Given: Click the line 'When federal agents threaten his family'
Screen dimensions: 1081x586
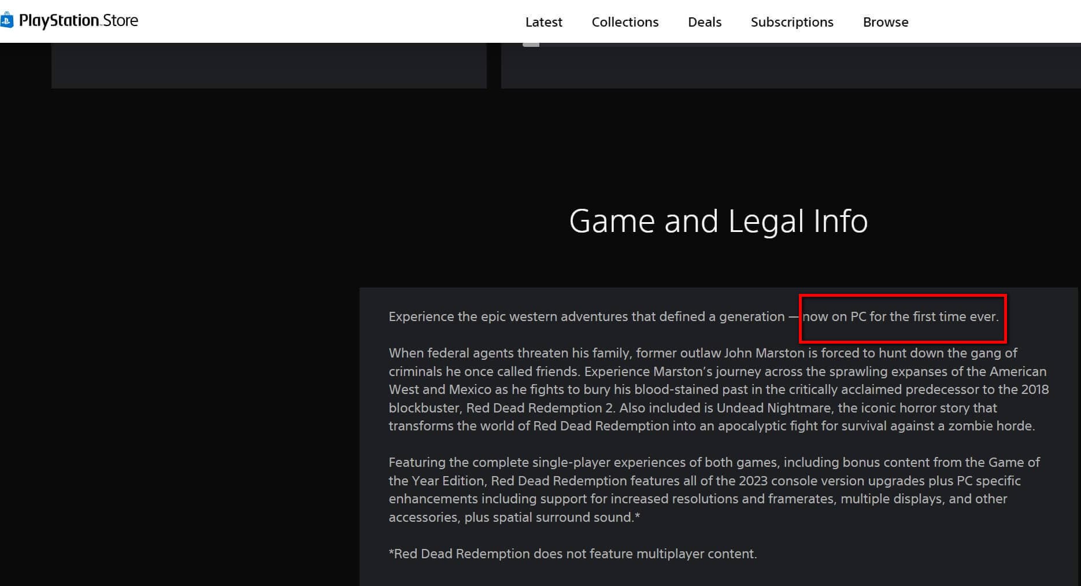Looking at the screenshot, I should pos(702,353).
